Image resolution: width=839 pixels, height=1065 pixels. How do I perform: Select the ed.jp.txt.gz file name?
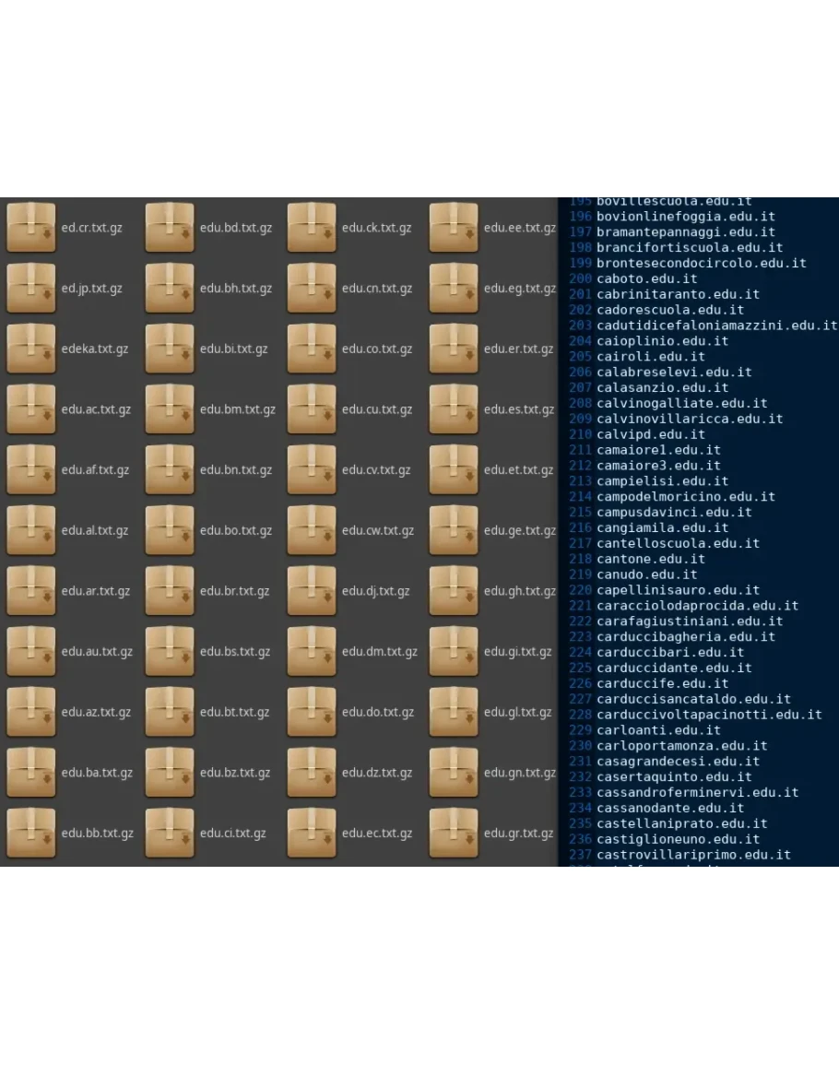(x=91, y=289)
